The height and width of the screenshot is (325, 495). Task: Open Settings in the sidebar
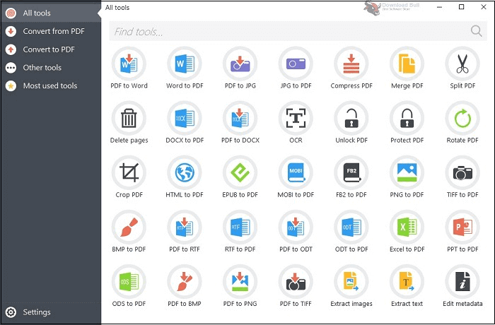(50, 312)
